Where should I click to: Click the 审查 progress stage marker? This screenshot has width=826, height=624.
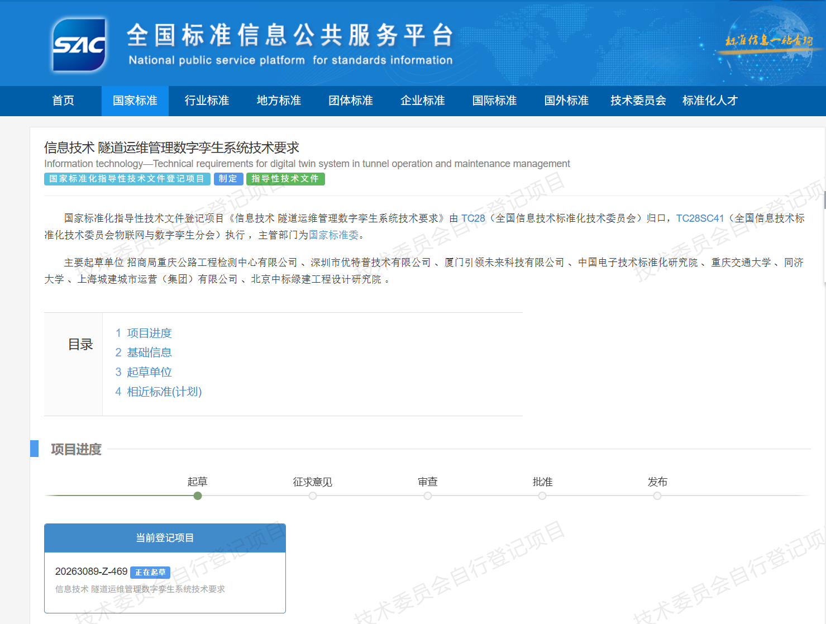tap(428, 496)
